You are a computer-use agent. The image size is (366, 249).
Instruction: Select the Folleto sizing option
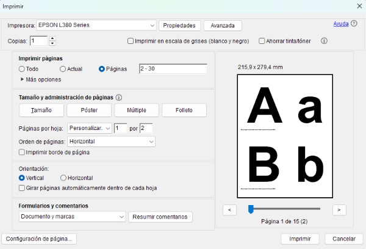(184, 110)
